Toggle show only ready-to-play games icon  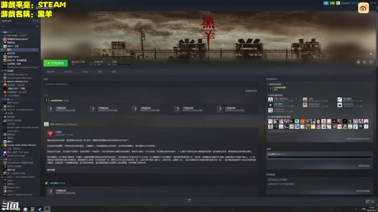(38, 21)
